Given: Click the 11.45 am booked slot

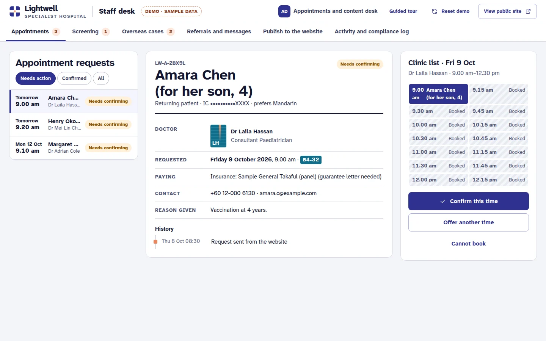Looking at the screenshot, I should coord(499,166).
